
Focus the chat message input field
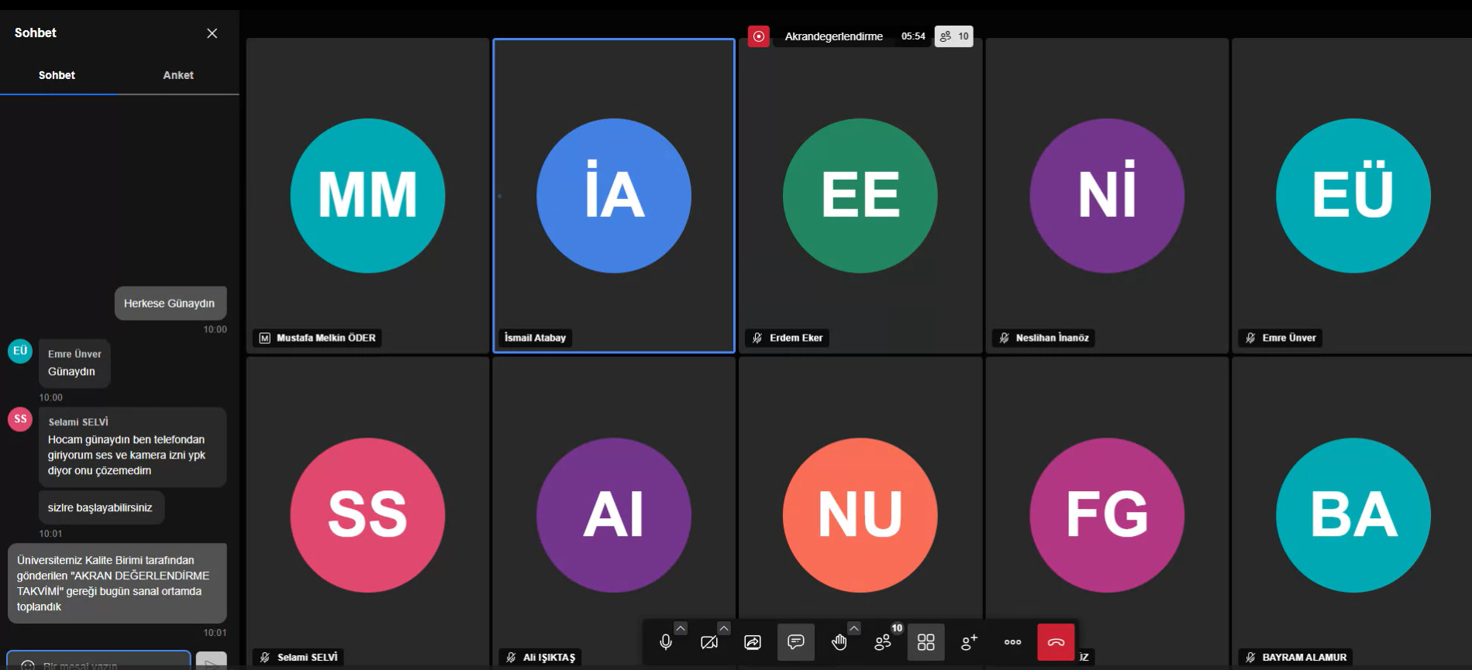coord(99,662)
